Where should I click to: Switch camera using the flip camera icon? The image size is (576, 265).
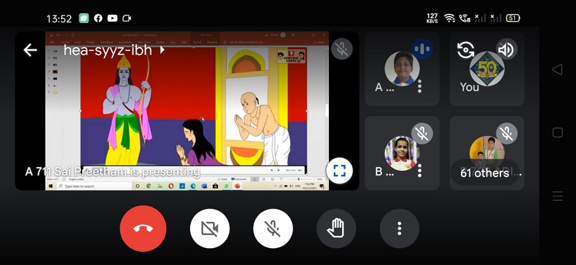[465, 50]
